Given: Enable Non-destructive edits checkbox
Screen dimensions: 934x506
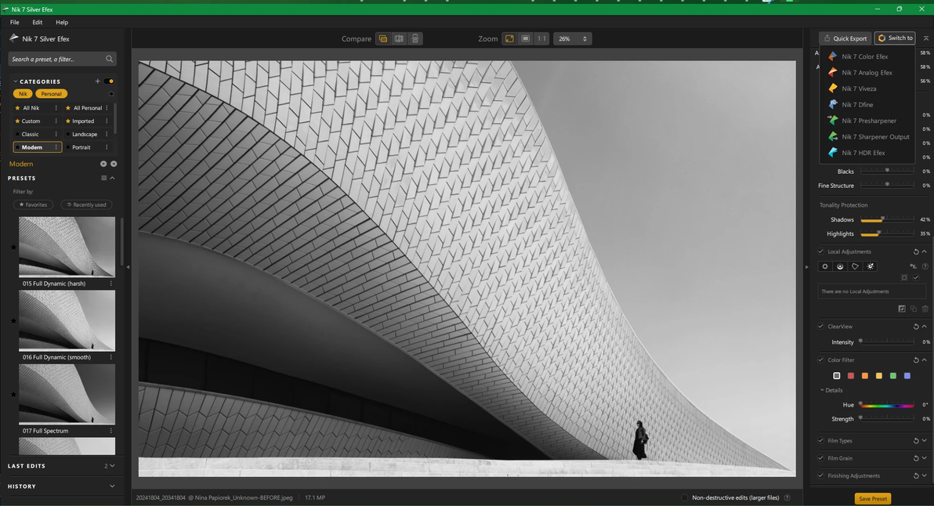Looking at the screenshot, I should point(684,497).
